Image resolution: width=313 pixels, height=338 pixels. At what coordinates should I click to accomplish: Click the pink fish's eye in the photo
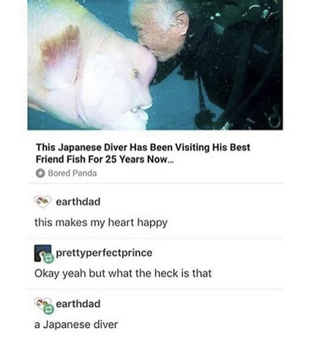(x=135, y=73)
